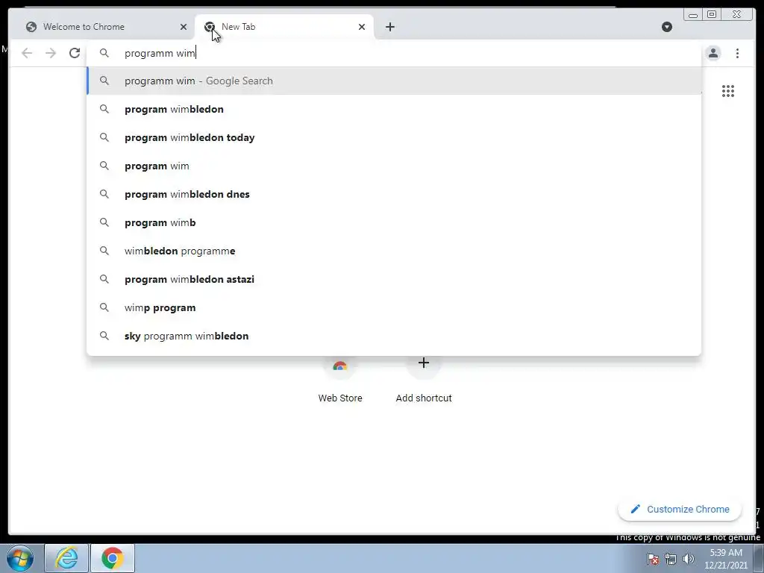The height and width of the screenshot is (573, 764).
Task: Choose 'programm wim - Google Search' suggestion
Action: point(394,81)
